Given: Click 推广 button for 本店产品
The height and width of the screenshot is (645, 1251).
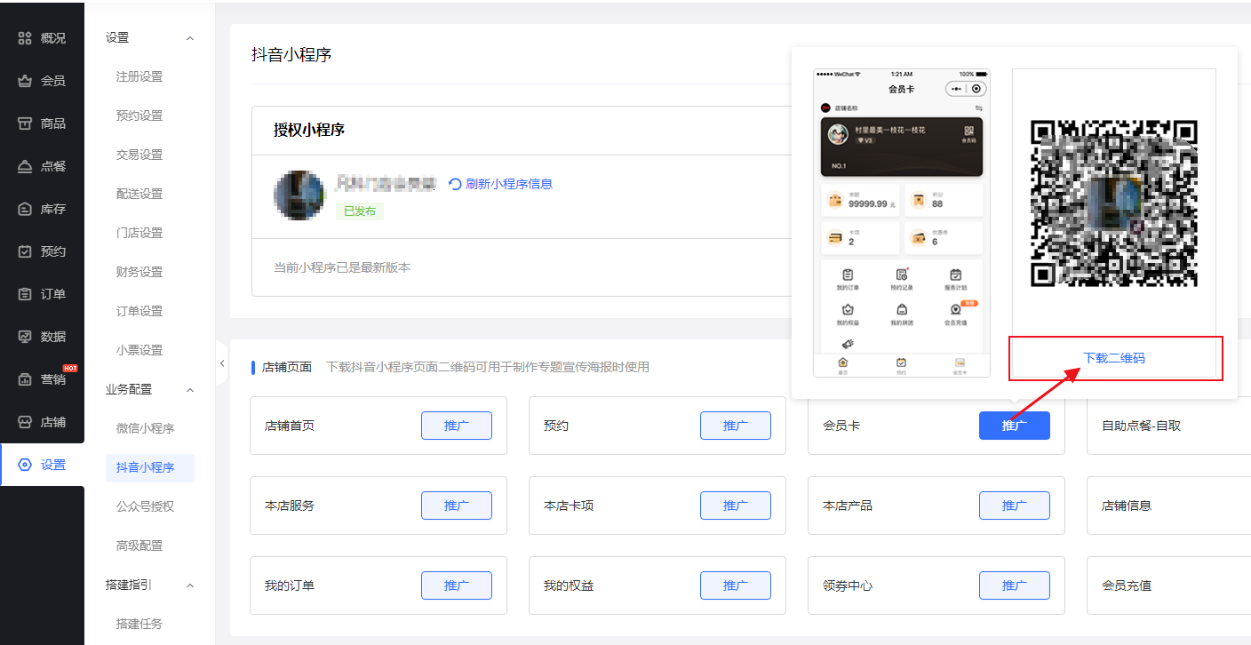Looking at the screenshot, I should coord(1015,506).
